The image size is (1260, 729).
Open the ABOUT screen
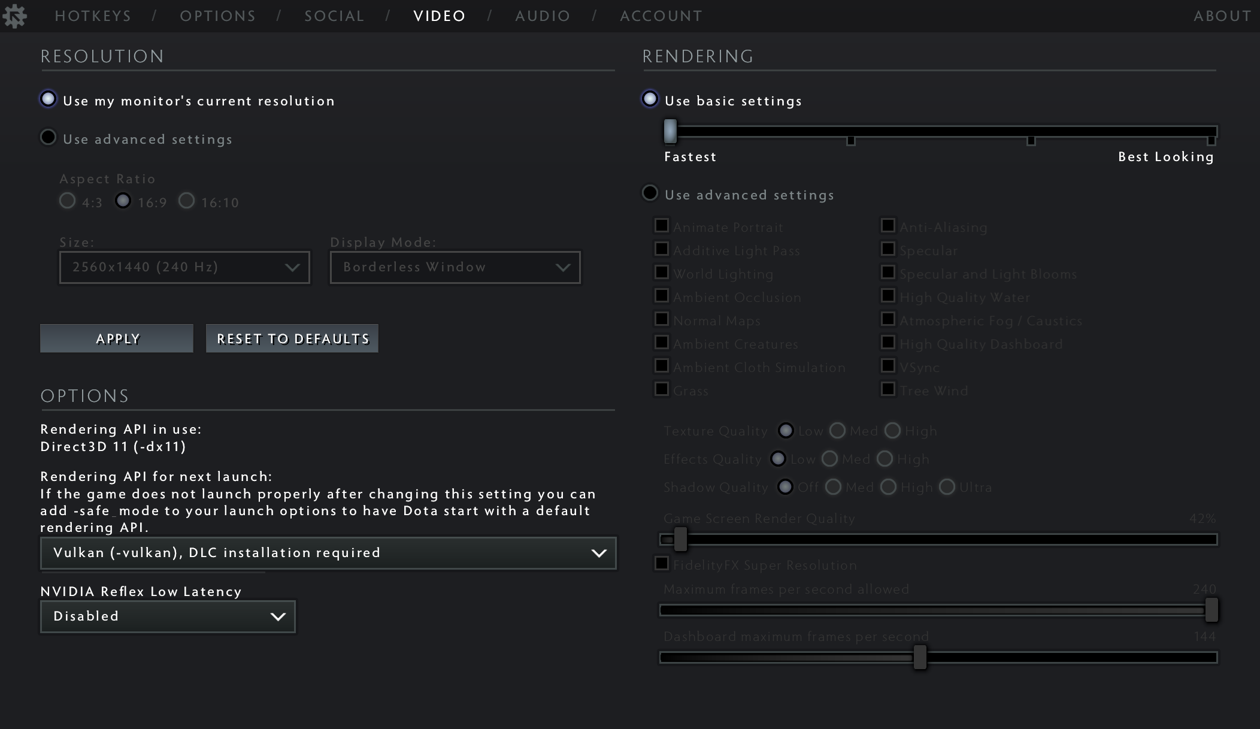(x=1222, y=15)
